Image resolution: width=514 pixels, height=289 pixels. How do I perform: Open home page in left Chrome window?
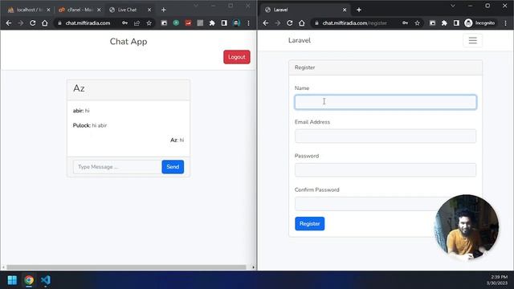click(x=45, y=23)
